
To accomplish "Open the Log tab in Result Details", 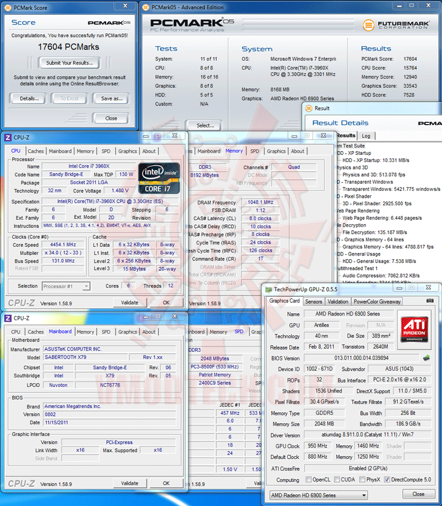I will [x=366, y=136].
